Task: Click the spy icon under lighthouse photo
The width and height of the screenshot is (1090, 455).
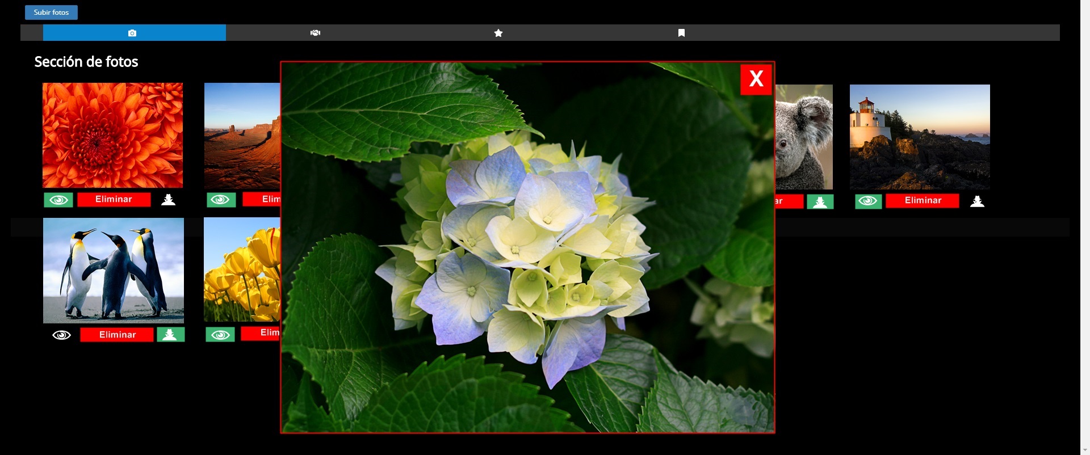Action: pyautogui.click(x=977, y=201)
